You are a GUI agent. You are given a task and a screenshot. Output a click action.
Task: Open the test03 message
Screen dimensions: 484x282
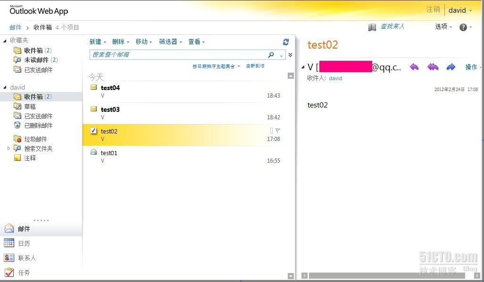[185, 113]
